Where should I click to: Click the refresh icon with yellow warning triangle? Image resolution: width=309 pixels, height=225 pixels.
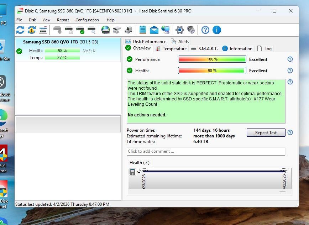(32, 30)
